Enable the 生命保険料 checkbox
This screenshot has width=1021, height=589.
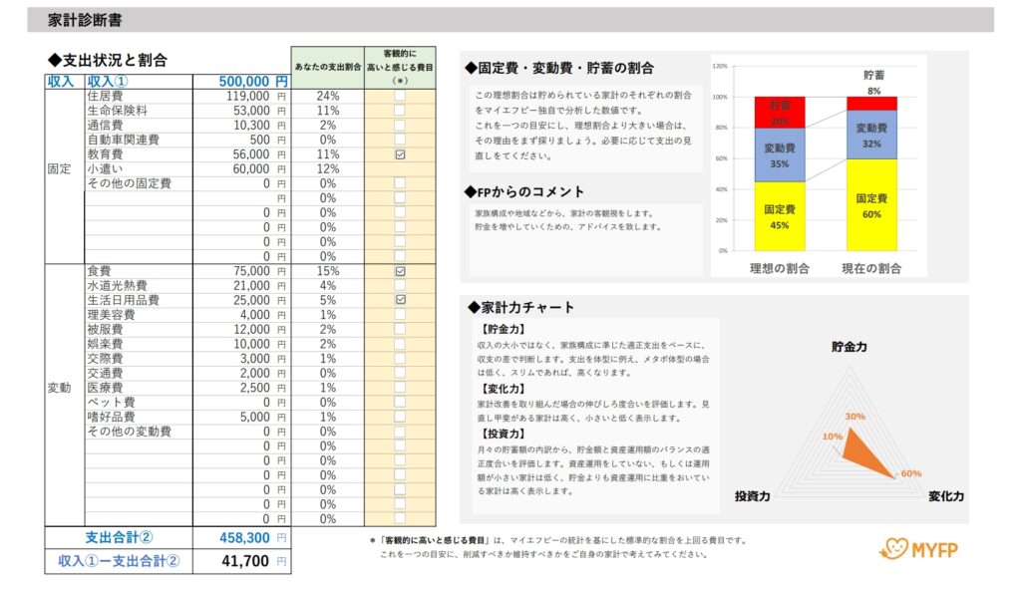point(400,111)
